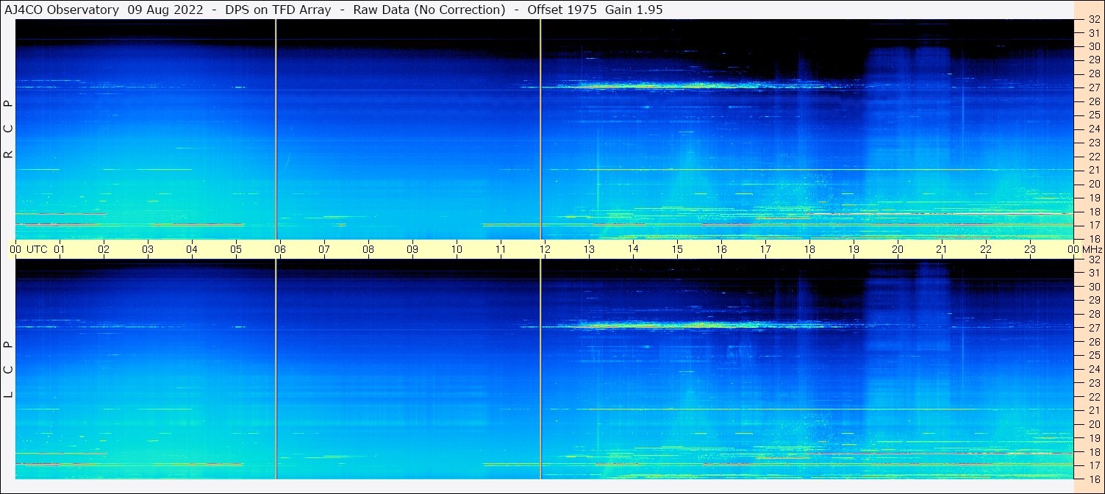
Task: Click the 05 hour tick label
Action: pyautogui.click(x=236, y=249)
